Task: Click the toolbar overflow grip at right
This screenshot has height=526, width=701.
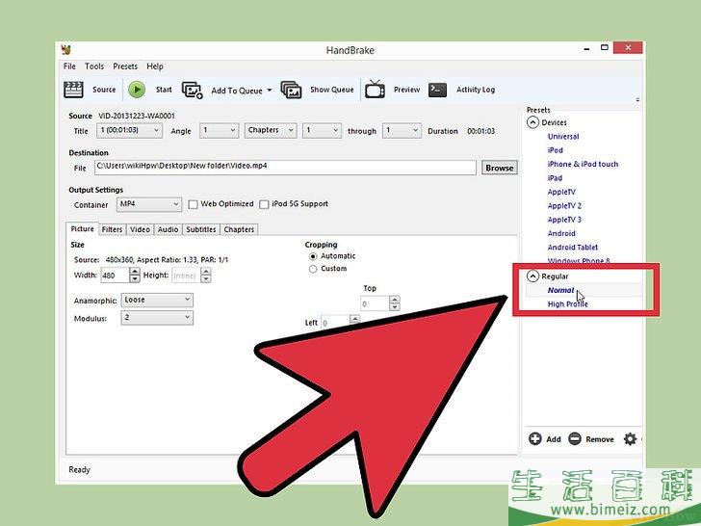Action: pos(637,100)
